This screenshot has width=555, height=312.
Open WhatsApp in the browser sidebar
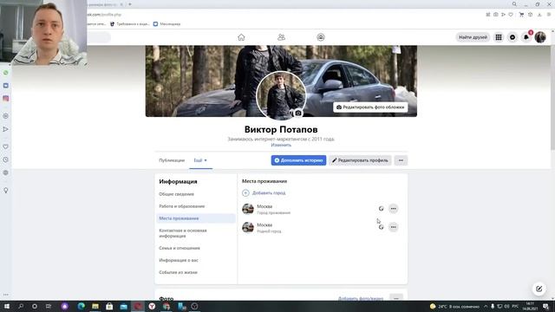[x=6, y=73]
